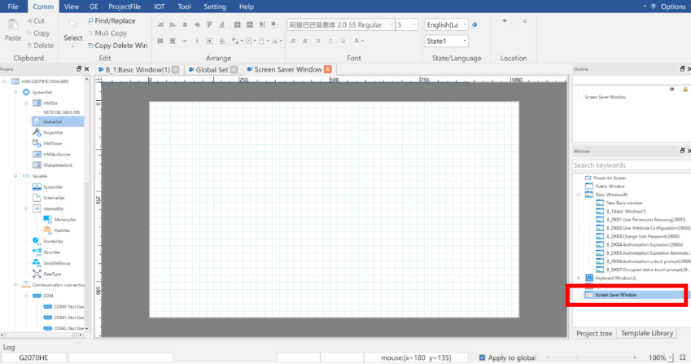The height and width of the screenshot is (364, 691).
Task: Toggle the eye visibility icon in Outline
Action: (x=672, y=90)
